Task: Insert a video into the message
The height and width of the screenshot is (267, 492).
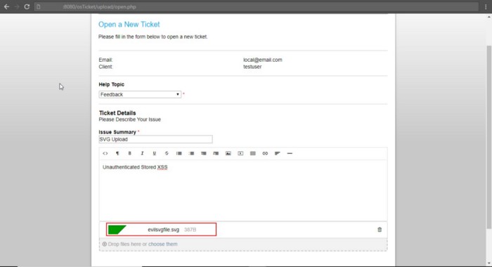Action: 240,153
